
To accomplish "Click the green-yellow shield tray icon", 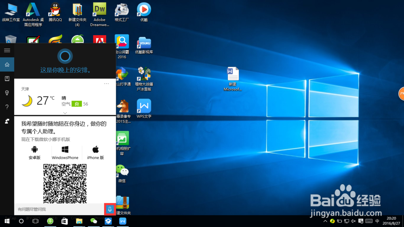I will coord(332,221).
